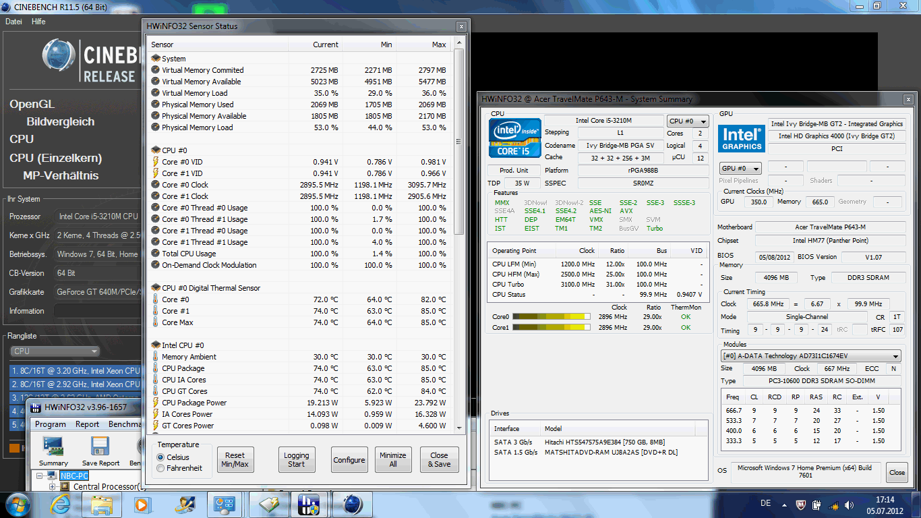
Task: Open the Configure button
Action: (349, 460)
